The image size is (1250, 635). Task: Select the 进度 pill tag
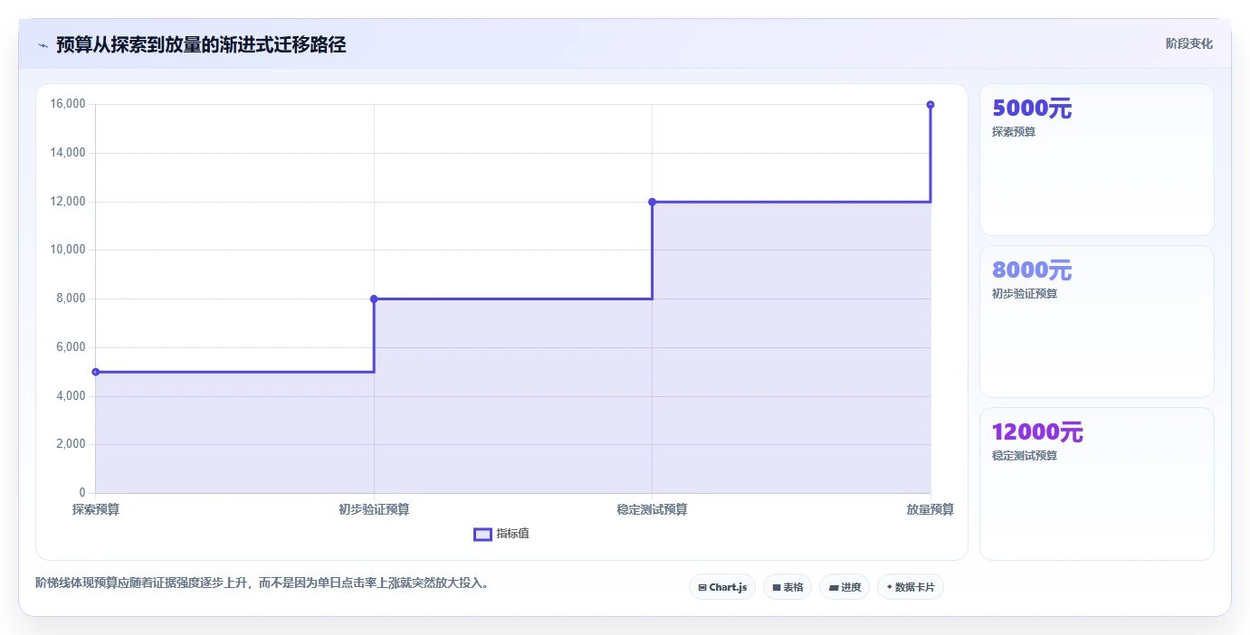pos(844,587)
